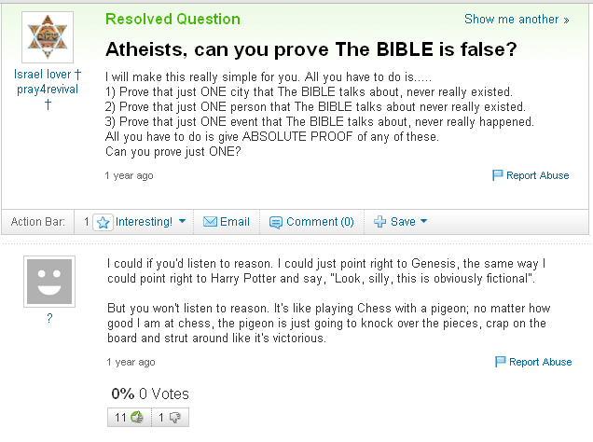Click the plus Save icon
This screenshot has height=442, width=593.
[379, 222]
